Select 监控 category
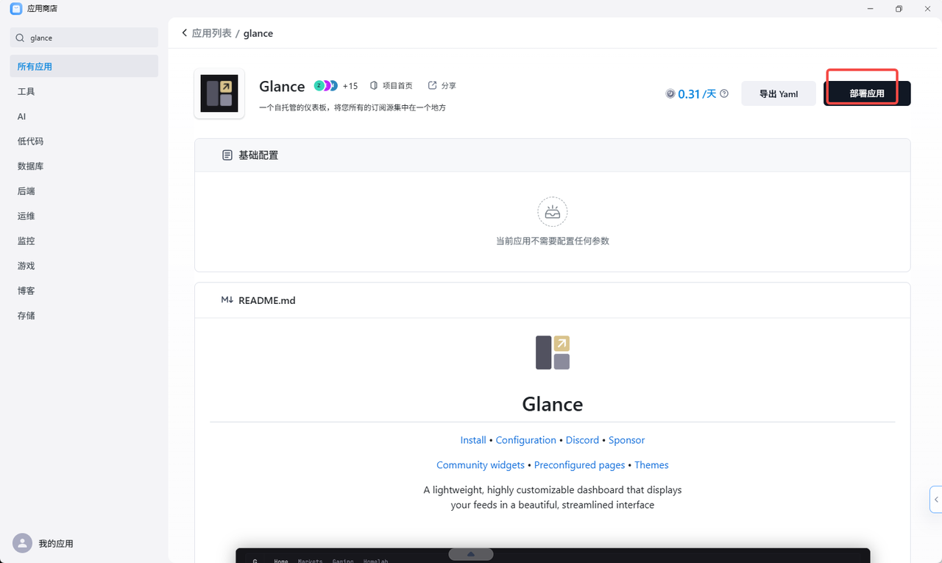The height and width of the screenshot is (563, 942). (84, 241)
